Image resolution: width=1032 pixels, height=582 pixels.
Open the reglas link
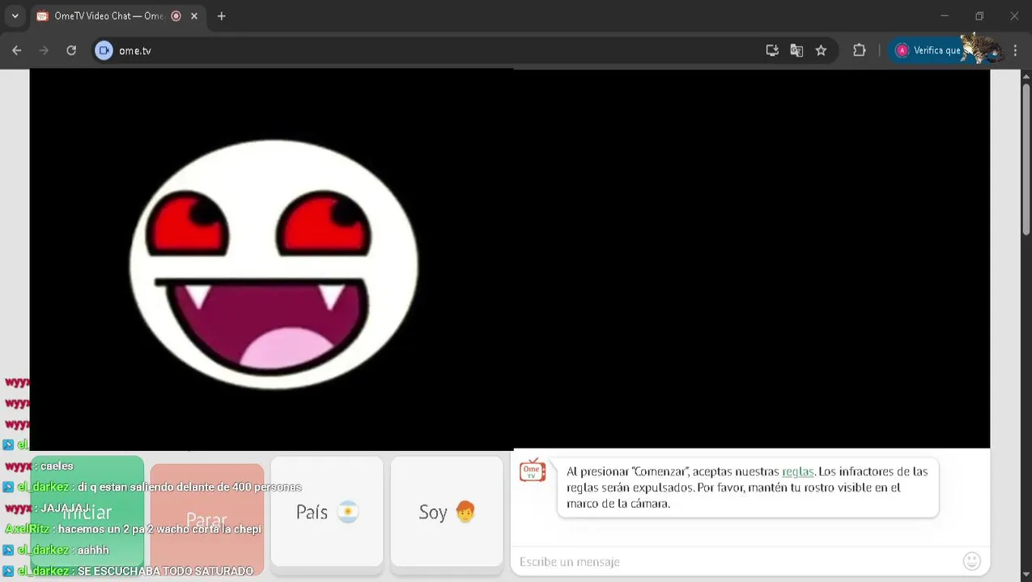(797, 471)
